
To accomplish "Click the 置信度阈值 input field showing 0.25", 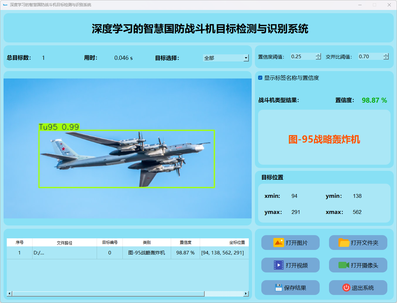I will coord(302,57).
